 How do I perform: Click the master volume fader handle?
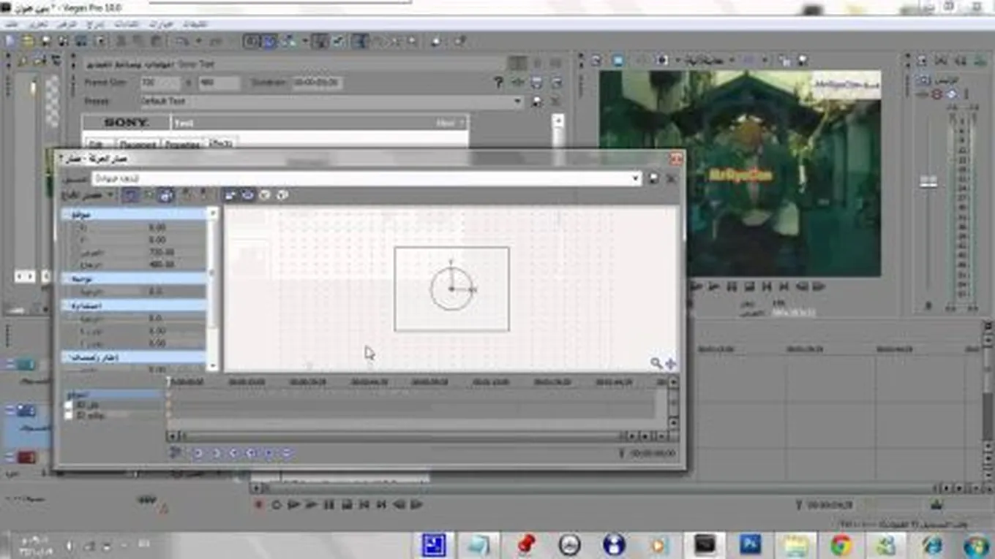click(x=928, y=182)
